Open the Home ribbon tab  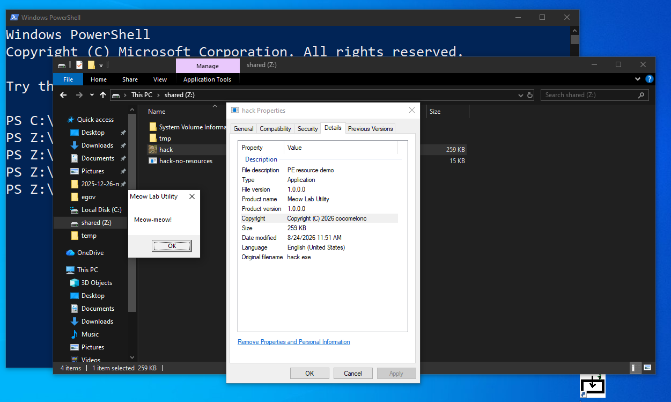point(99,79)
